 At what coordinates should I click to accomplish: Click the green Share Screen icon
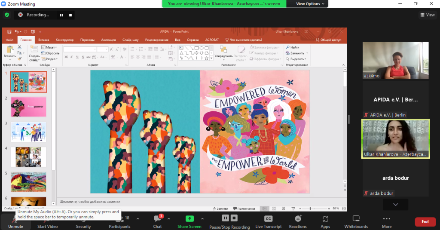(189, 219)
